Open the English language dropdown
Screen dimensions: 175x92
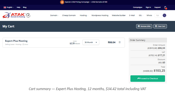9,7
